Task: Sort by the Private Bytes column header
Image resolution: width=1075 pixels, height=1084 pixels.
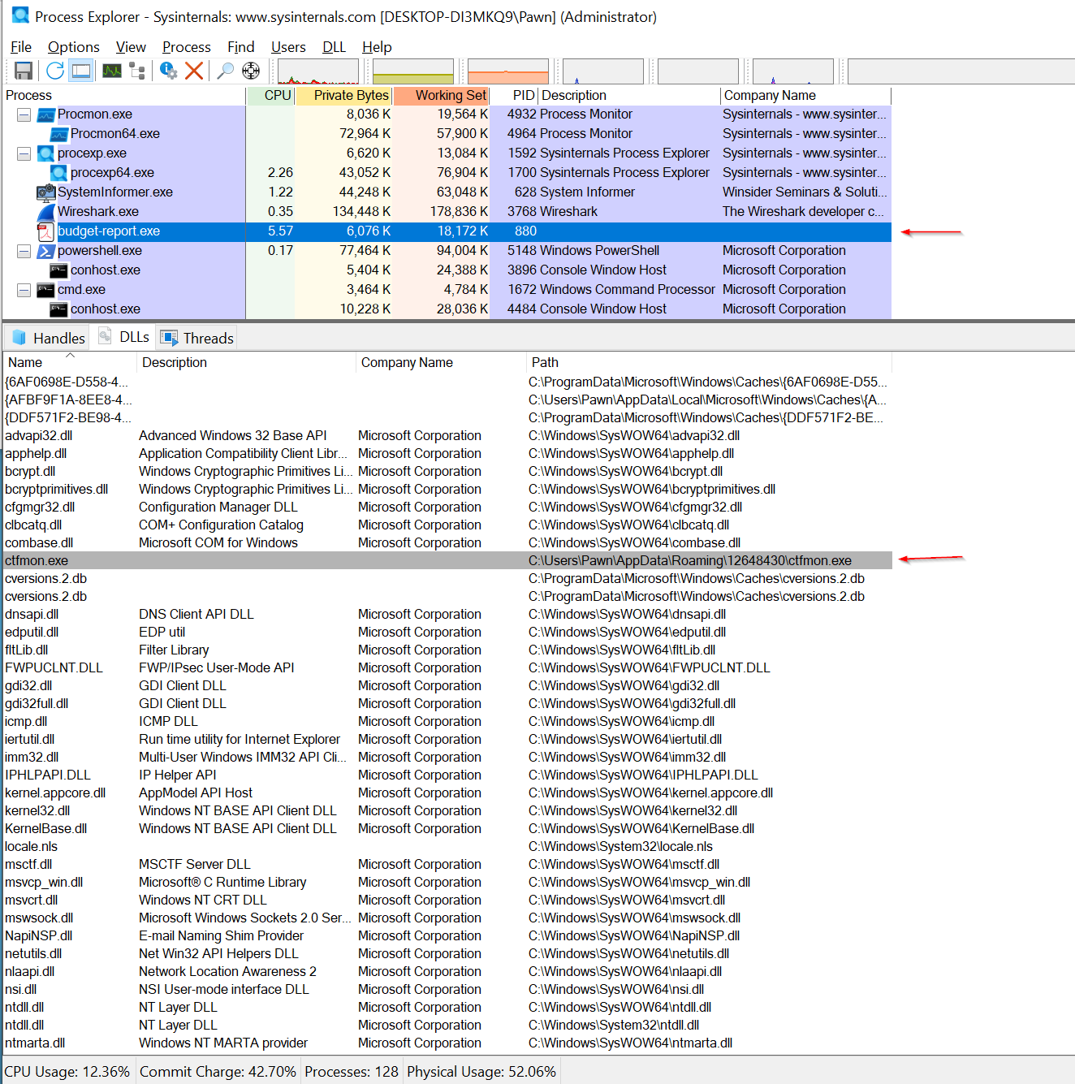Action: (x=343, y=96)
